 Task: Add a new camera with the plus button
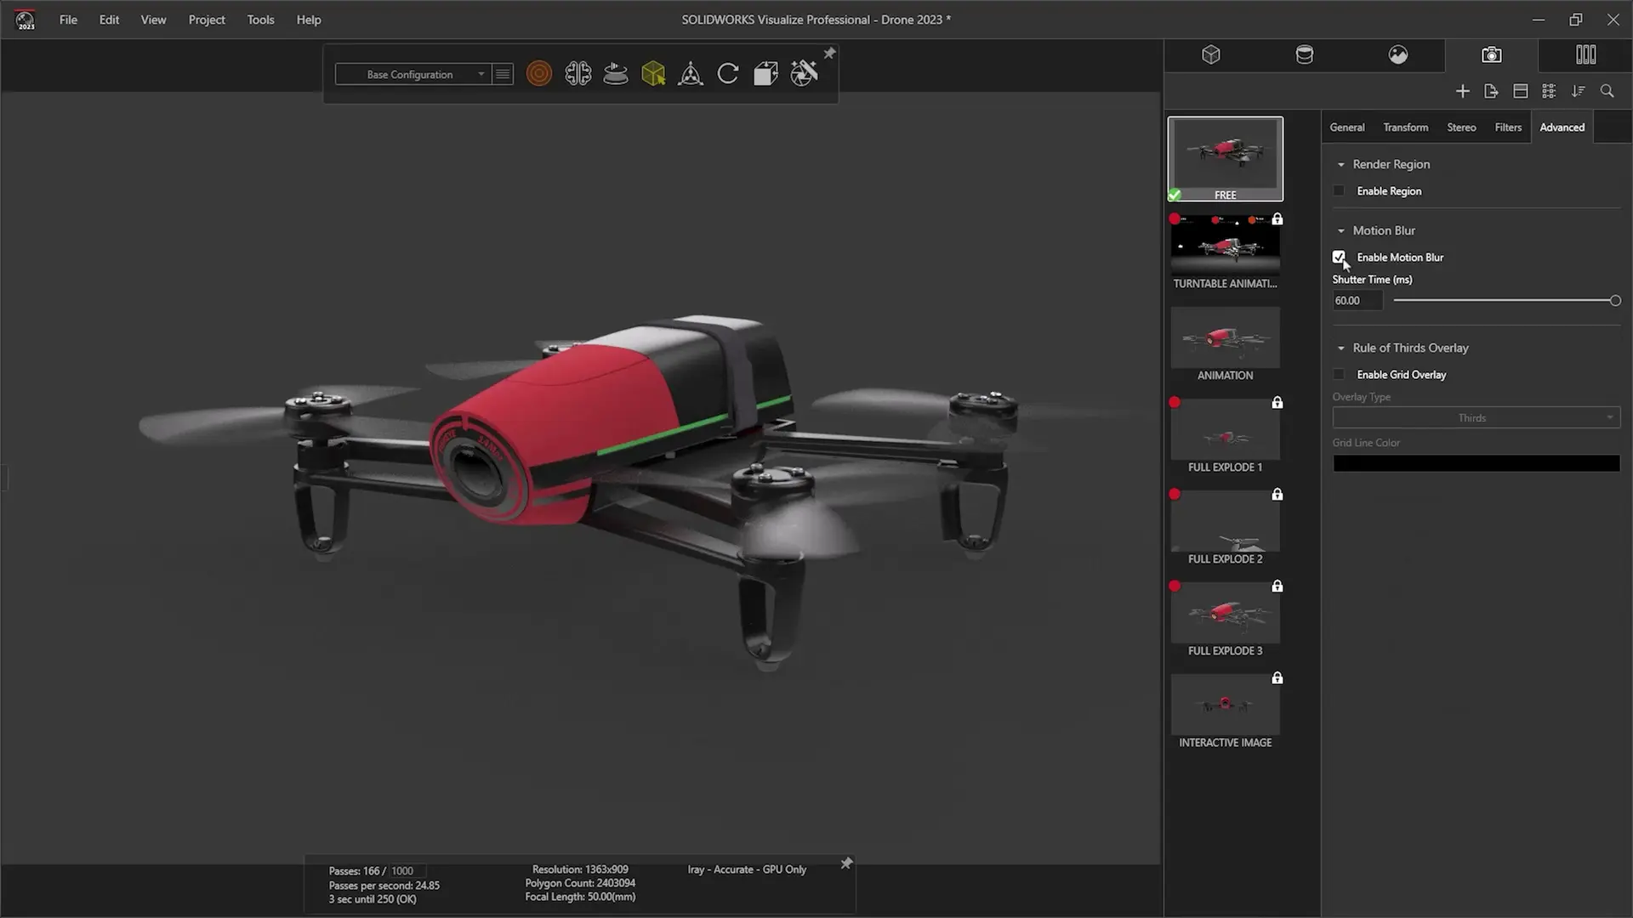coord(1463,91)
